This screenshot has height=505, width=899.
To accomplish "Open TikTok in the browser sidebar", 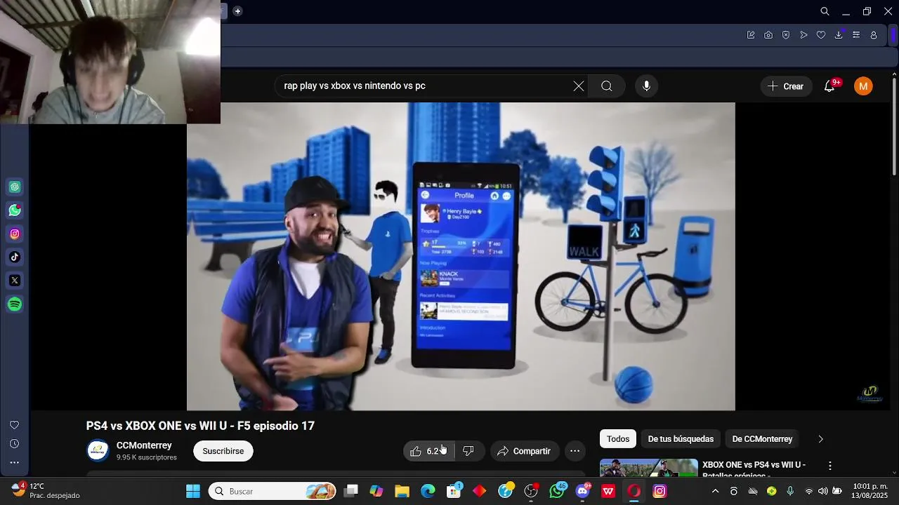I will pyautogui.click(x=15, y=257).
